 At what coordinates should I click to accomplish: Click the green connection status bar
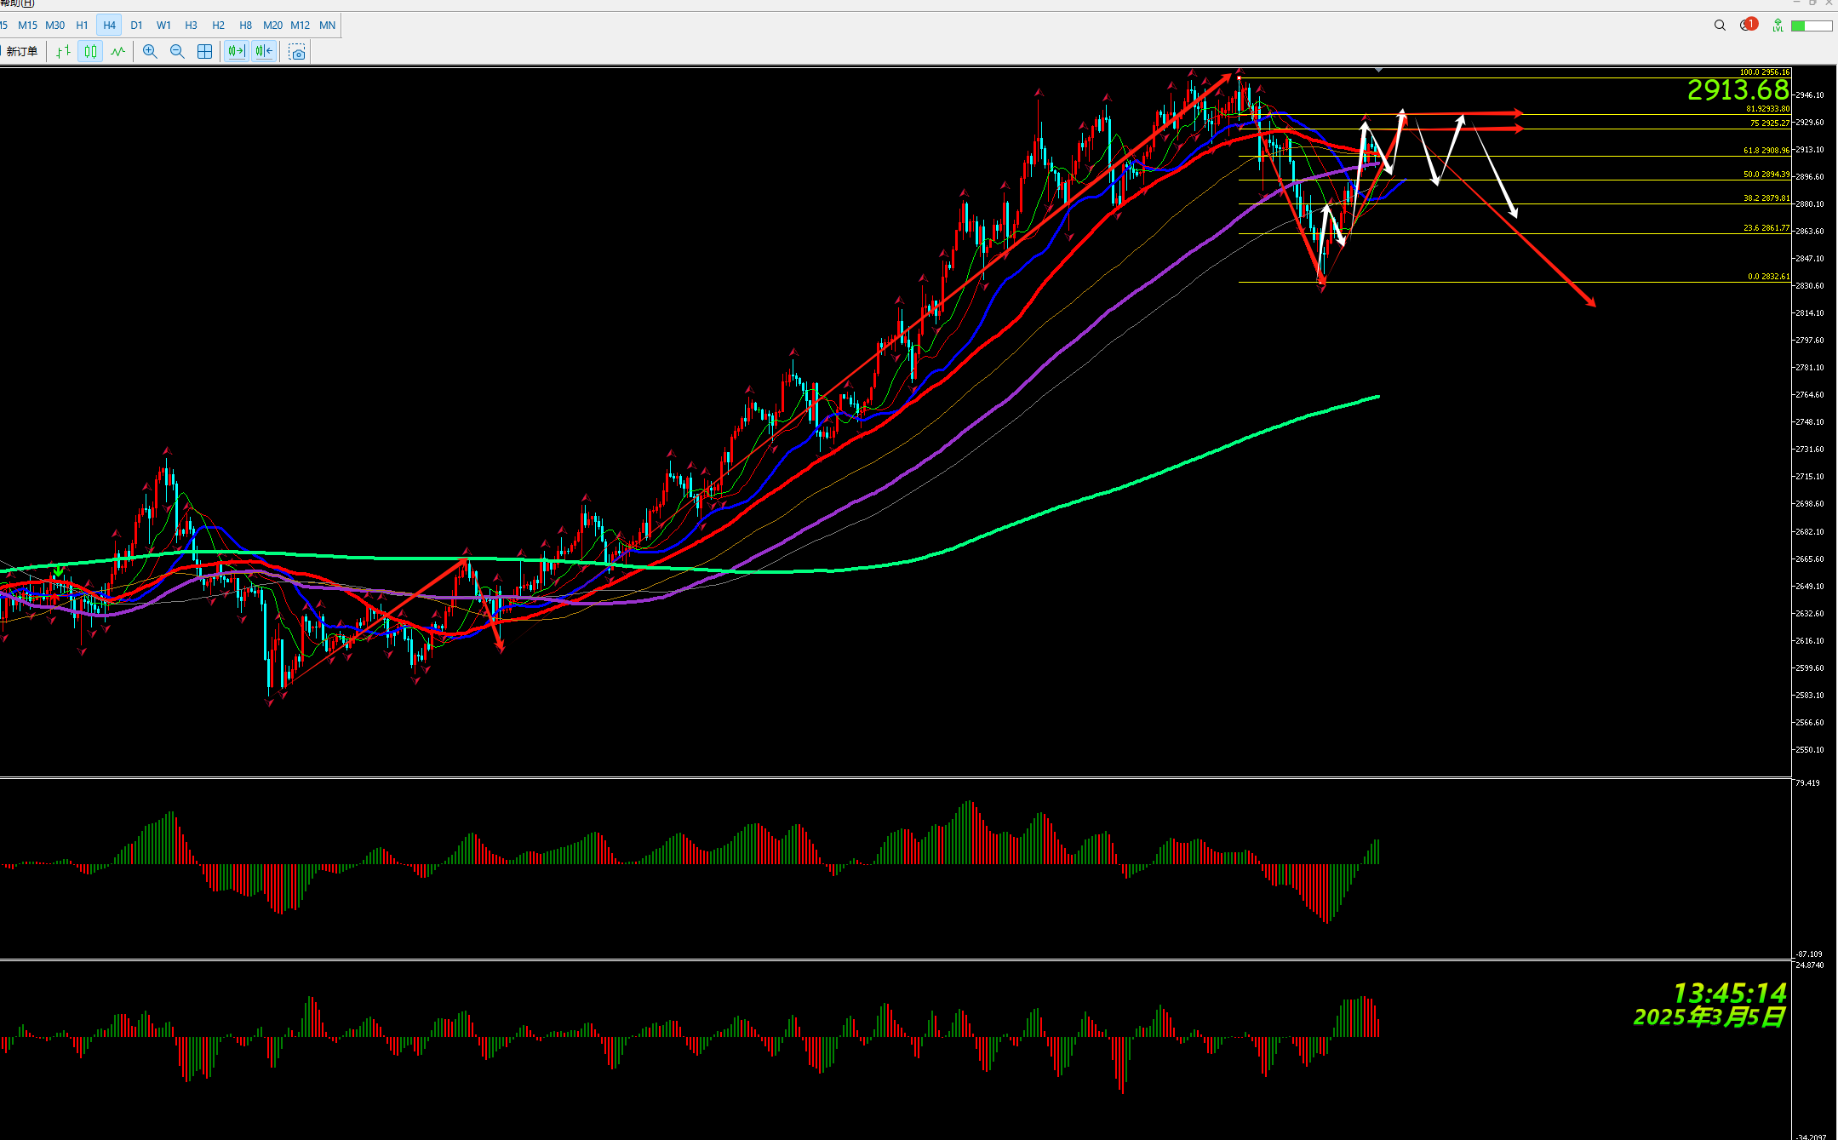[x=1812, y=26]
